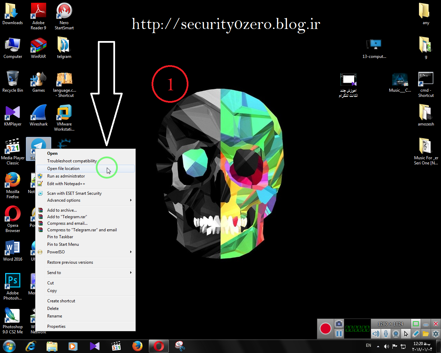
Task: Choose Open file location from context menu
Action: [63, 169]
